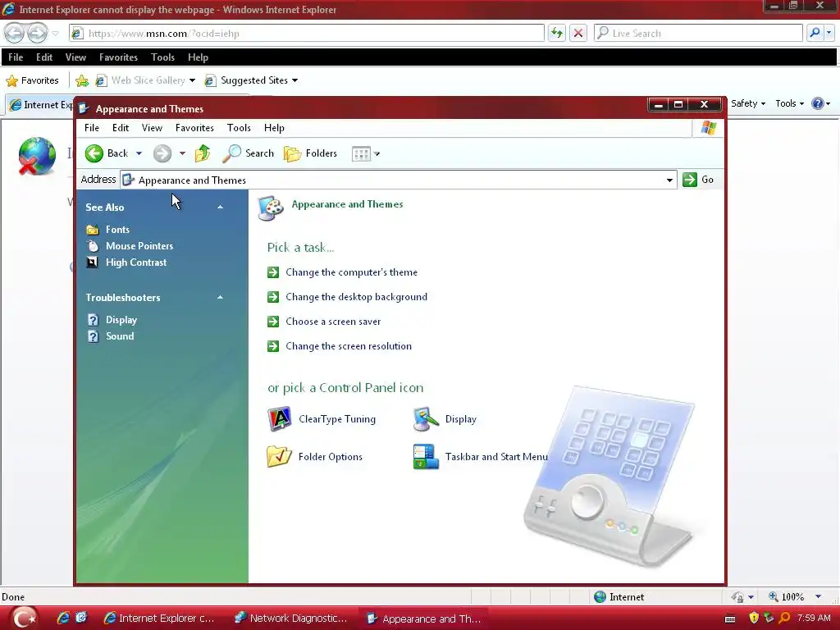Open the Views dropdown arrow
The height and width of the screenshot is (630, 840).
click(377, 153)
